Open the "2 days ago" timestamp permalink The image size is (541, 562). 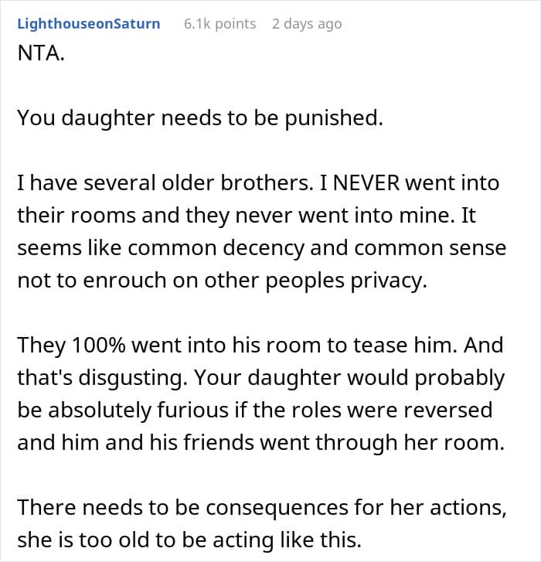tap(307, 24)
